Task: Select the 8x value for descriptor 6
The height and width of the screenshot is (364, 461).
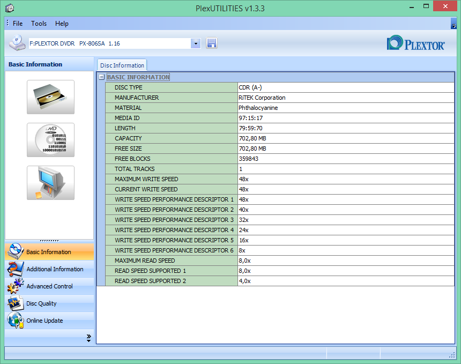Action: coord(242,250)
